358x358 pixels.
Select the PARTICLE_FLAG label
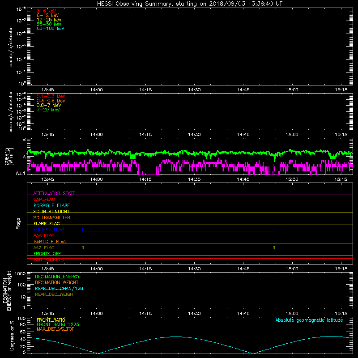(50, 241)
